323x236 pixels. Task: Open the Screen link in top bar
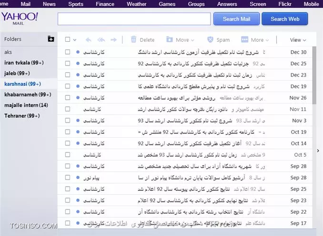point(258,4)
